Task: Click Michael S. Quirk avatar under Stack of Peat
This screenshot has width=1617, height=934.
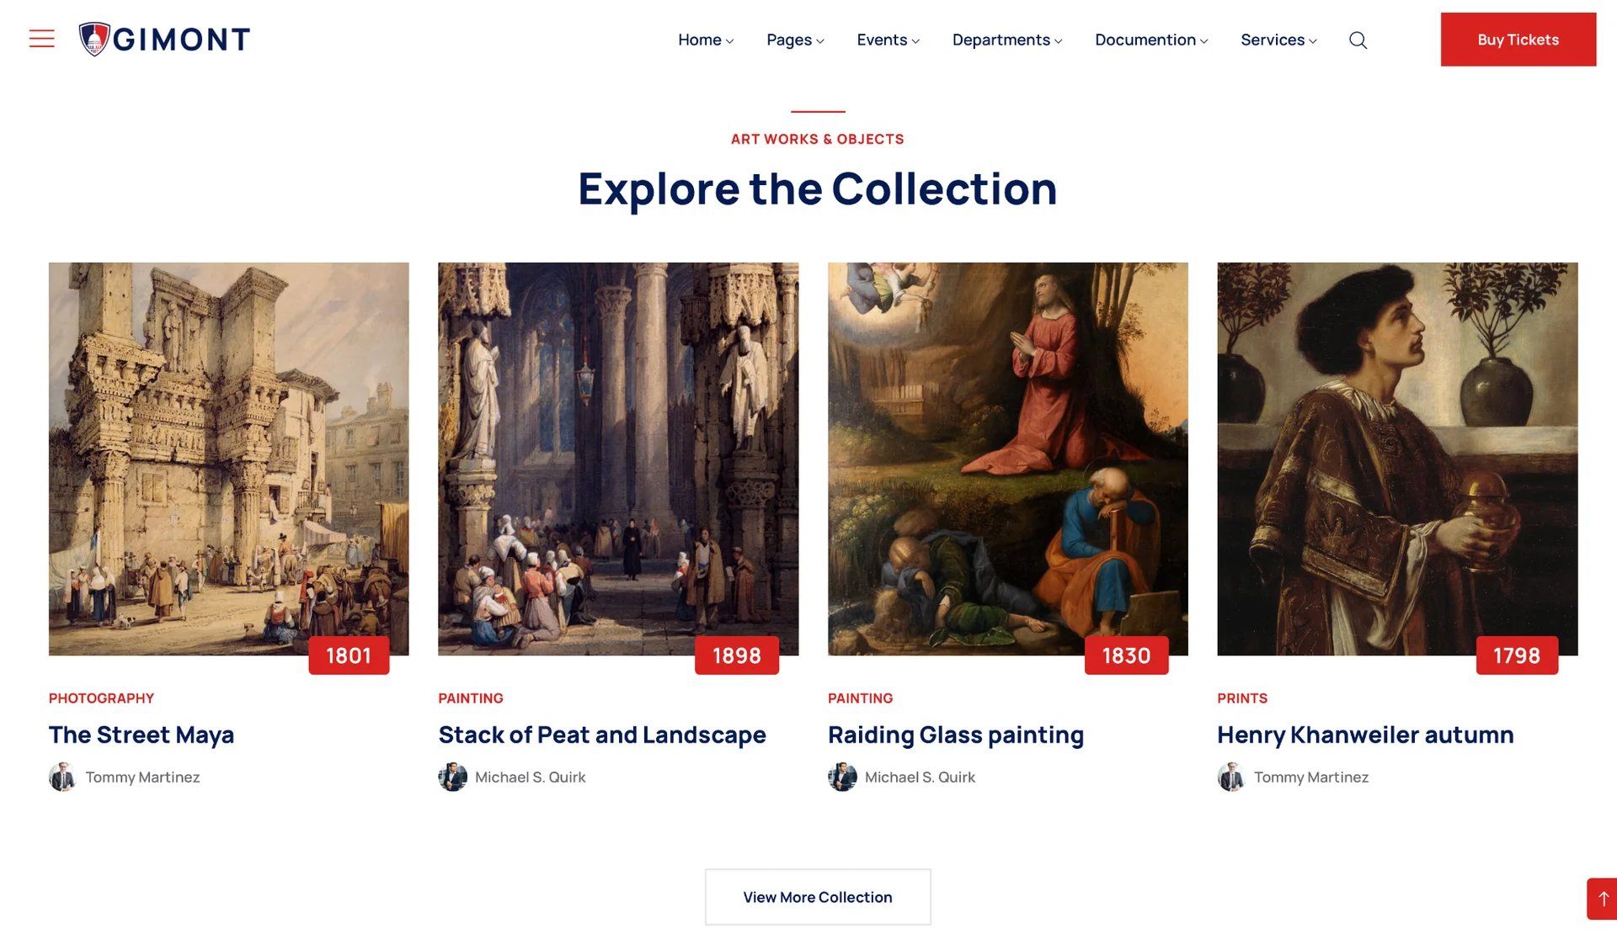Action: pyautogui.click(x=452, y=777)
